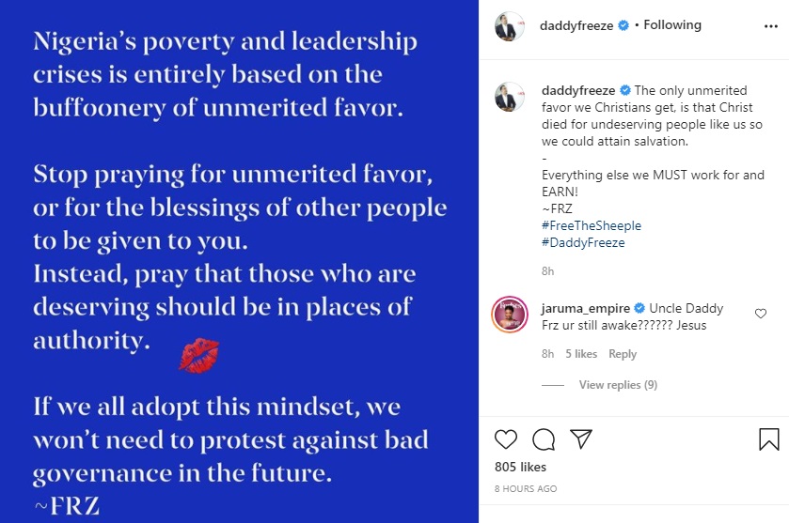View the 5 likes on comment
Viewport: 789px width, 523px height.
(x=581, y=354)
